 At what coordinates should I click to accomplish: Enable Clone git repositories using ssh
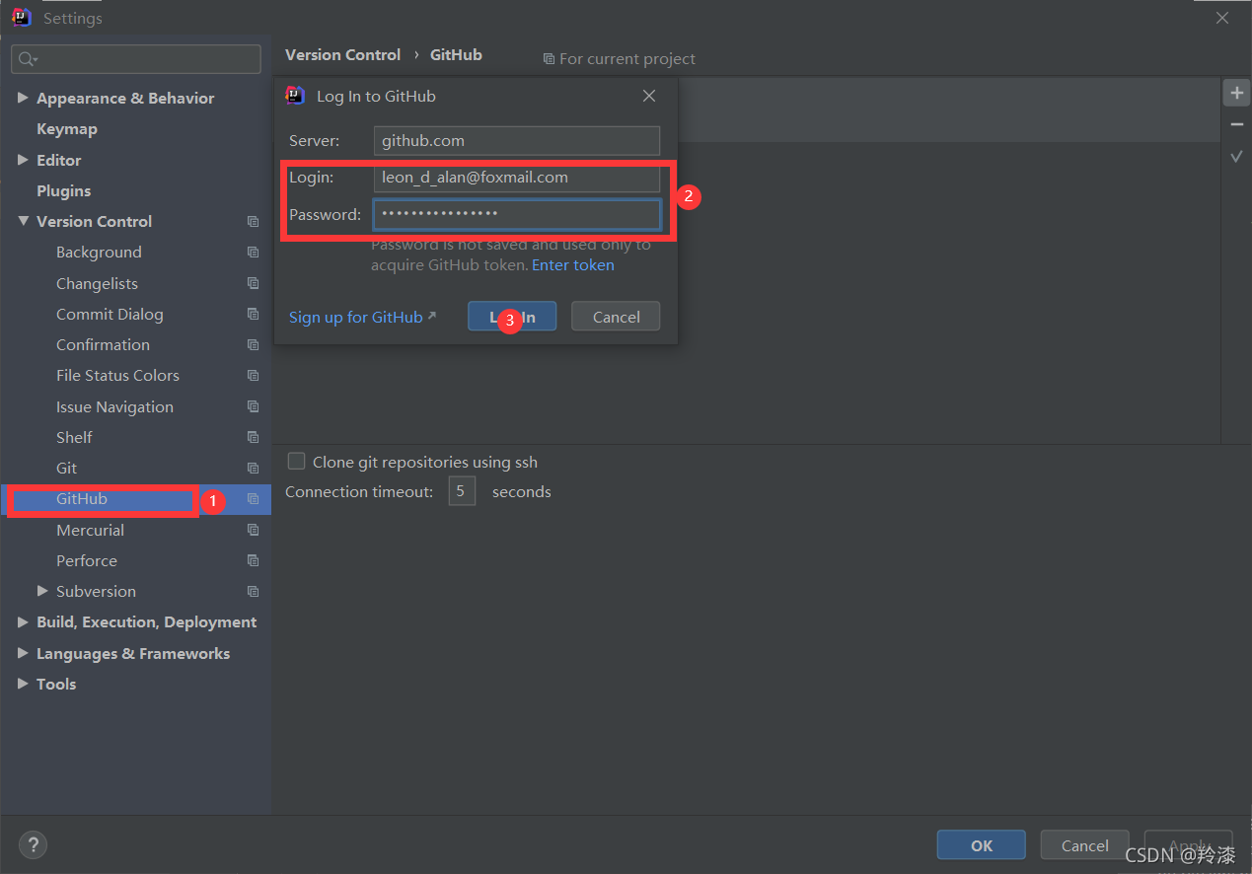tap(296, 462)
